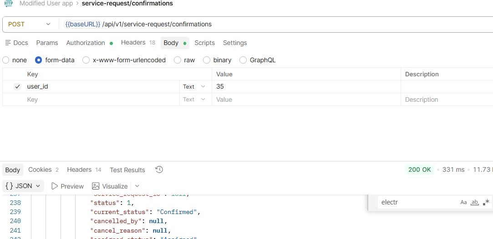Open Preview response view
Screen dimensions: 493x239
click(x=67, y=186)
